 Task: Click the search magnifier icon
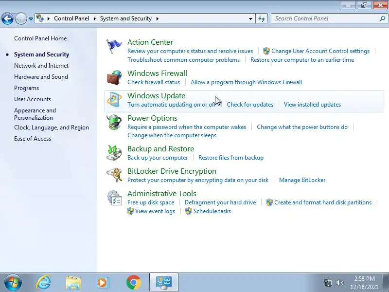tap(382, 18)
